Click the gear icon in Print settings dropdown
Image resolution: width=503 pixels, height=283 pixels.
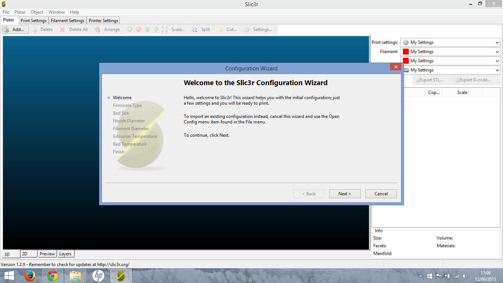[406, 42]
